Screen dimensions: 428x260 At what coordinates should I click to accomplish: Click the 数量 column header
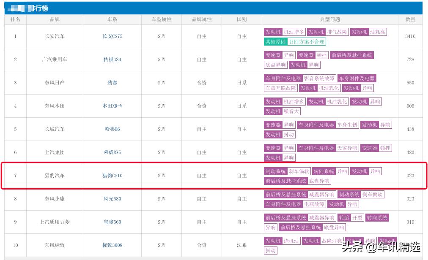tap(410, 19)
